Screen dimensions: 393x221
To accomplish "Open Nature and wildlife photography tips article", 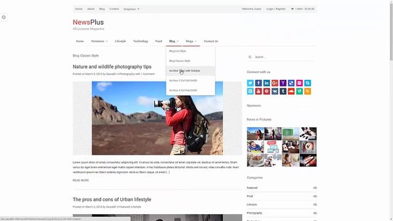I will click(x=112, y=67).
